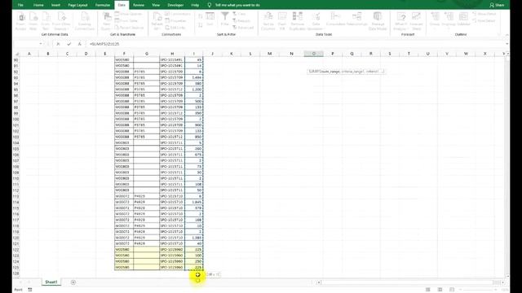Open Text to Columns tool
The width and height of the screenshot is (522, 293).
point(268,21)
